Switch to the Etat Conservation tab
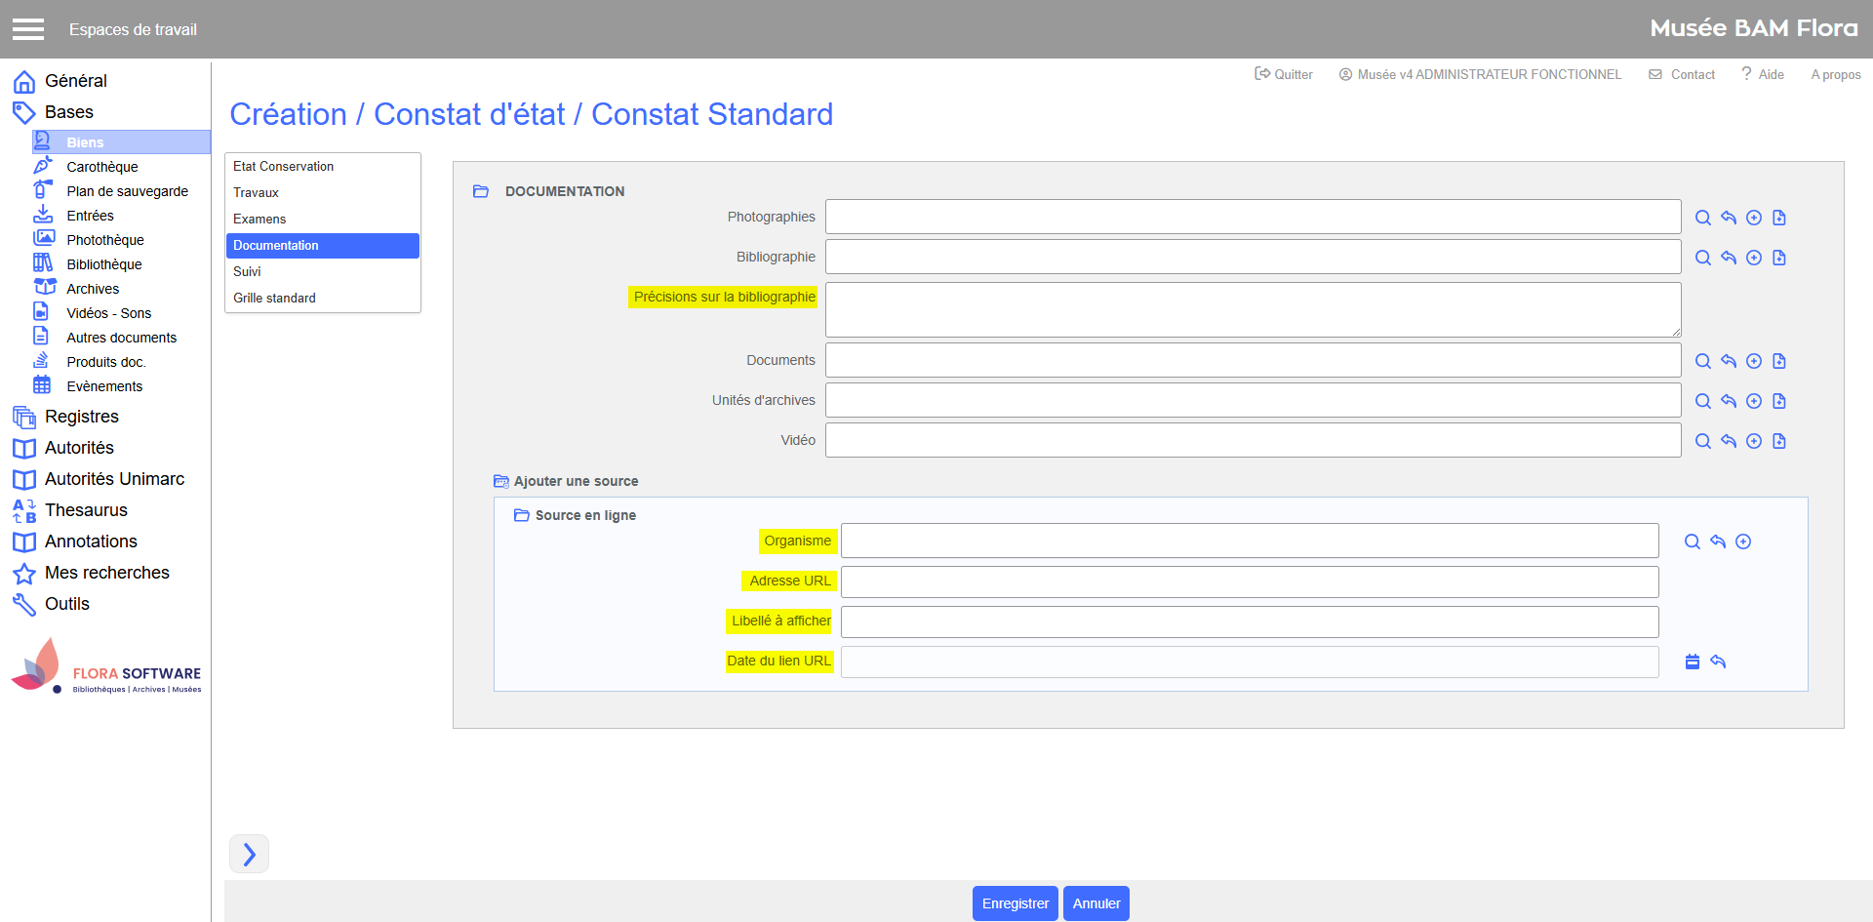Image resolution: width=1873 pixels, height=922 pixels. (283, 167)
